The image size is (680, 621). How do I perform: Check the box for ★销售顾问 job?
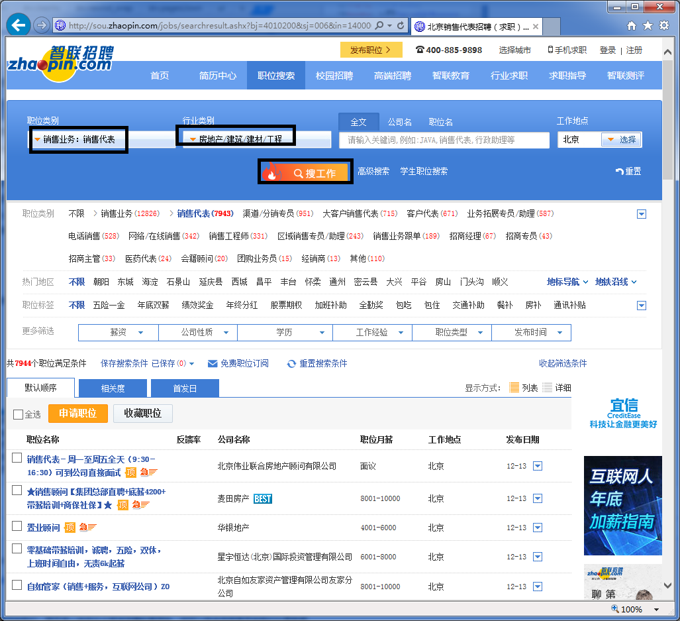(17, 490)
